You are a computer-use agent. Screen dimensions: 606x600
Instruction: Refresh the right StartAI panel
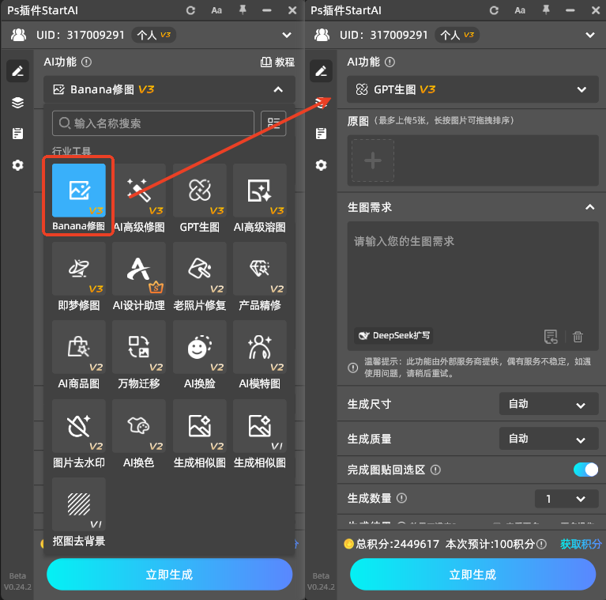point(494,10)
